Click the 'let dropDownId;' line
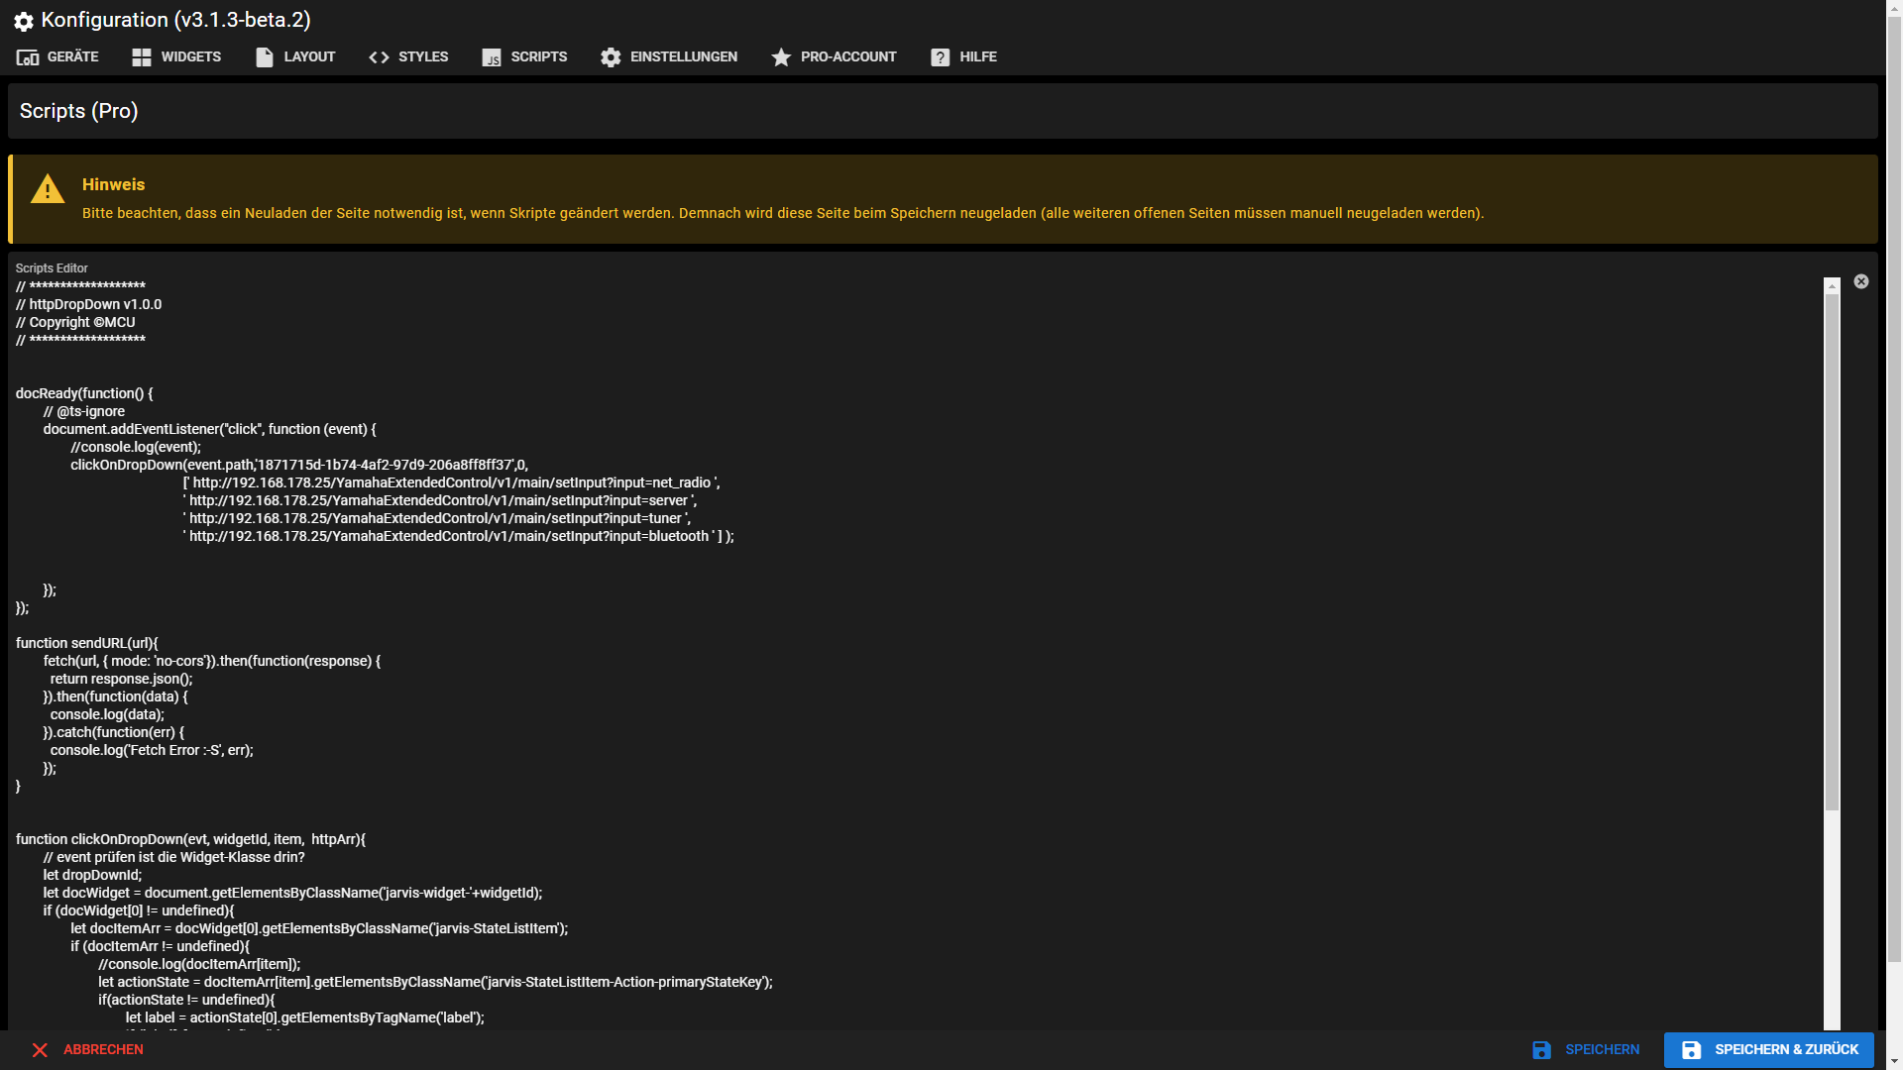This screenshot has width=1903, height=1070. [x=92, y=876]
